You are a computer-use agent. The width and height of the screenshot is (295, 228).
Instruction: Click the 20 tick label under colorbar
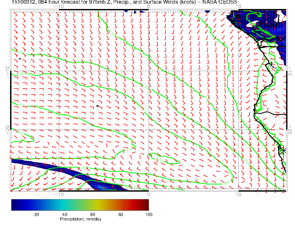point(36,215)
